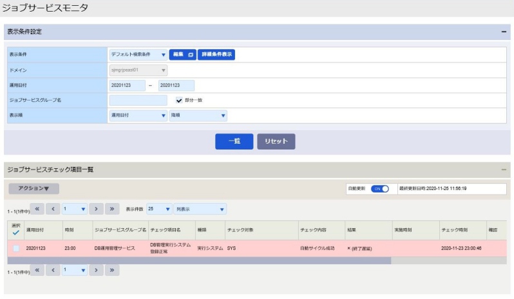
Task: Open the アクション menu
Action: 33,189
